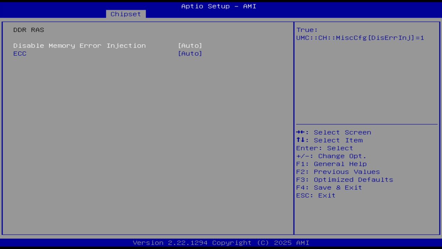Click the Auto value next to ECC
The image size is (442, 249).
click(x=190, y=54)
